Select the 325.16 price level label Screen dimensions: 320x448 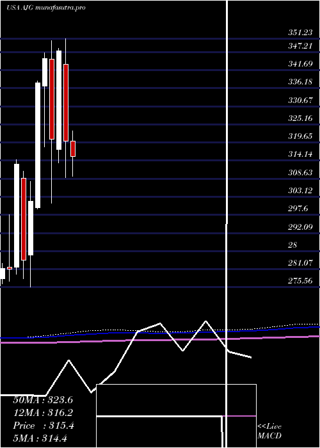coord(300,118)
